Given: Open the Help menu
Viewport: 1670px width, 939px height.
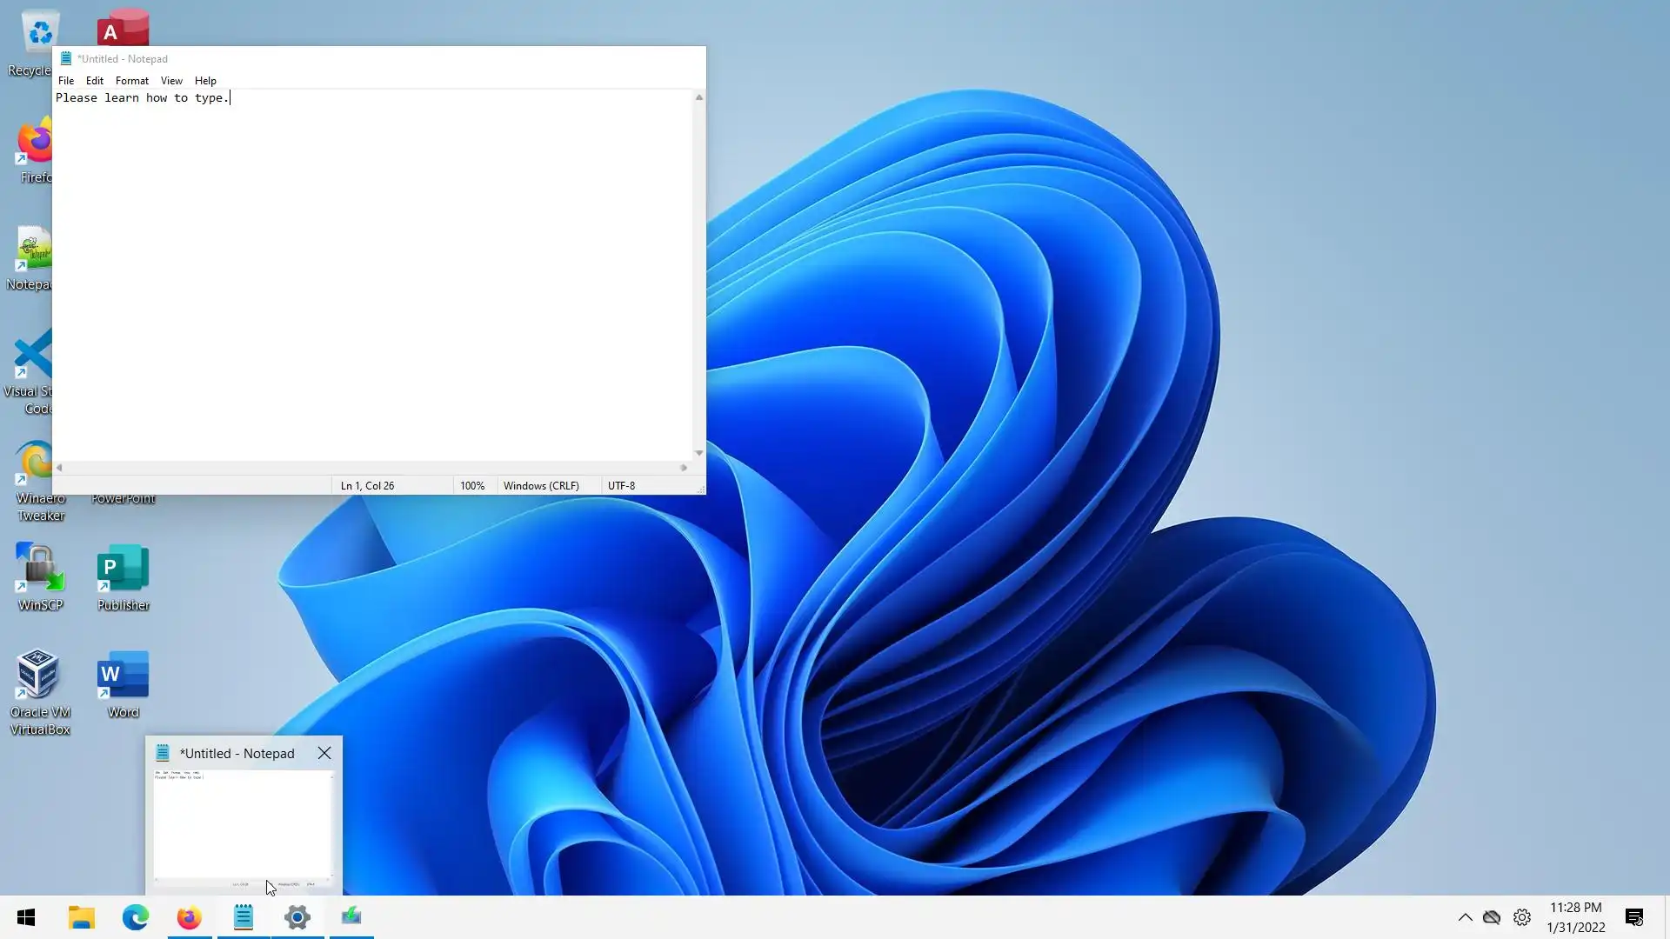Looking at the screenshot, I should pyautogui.click(x=205, y=81).
